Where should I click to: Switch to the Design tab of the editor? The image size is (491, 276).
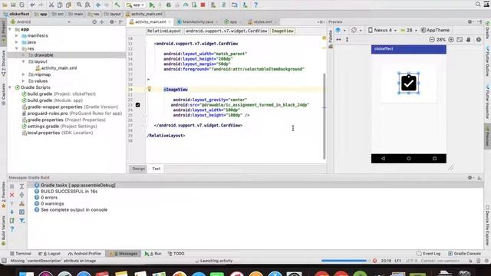coord(138,169)
